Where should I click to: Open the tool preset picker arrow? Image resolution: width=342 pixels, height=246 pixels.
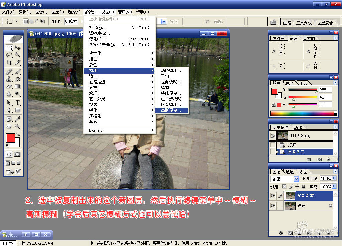point(17,21)
